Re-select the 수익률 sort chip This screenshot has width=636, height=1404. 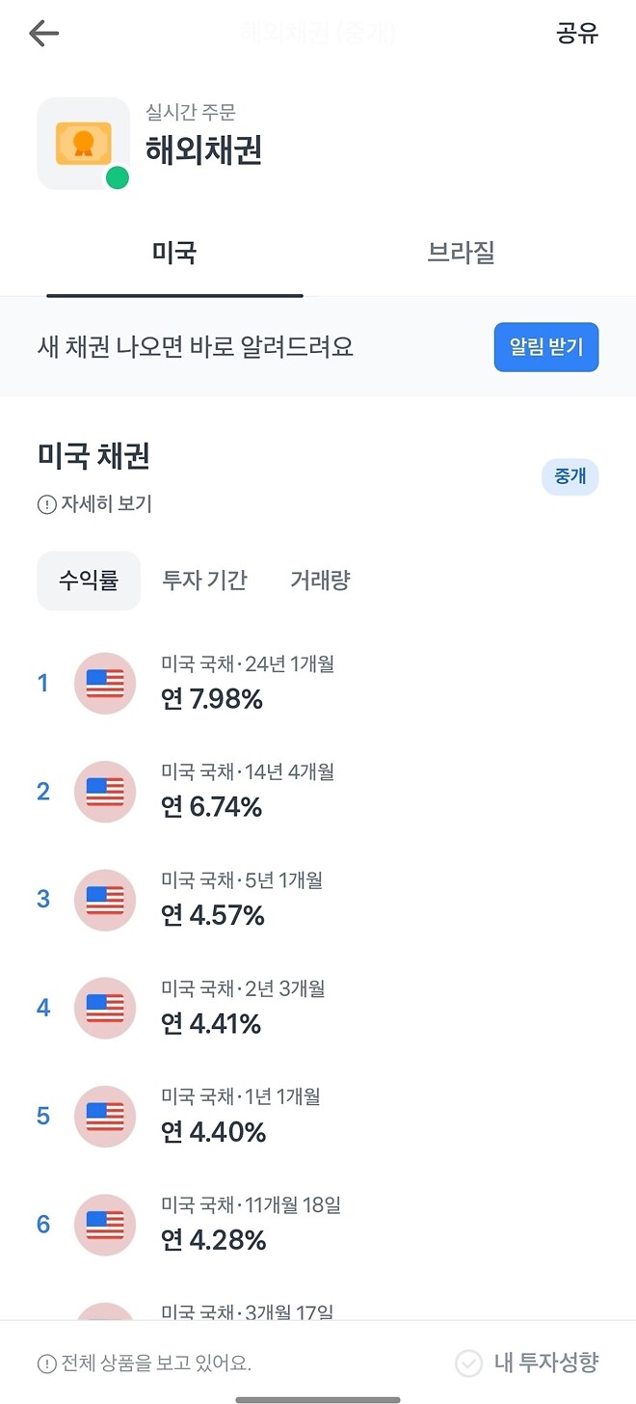click(88, 580)
